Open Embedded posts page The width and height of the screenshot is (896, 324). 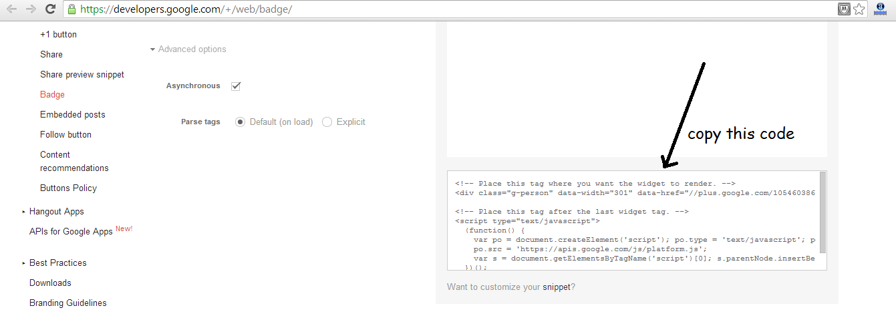[73, 115]
